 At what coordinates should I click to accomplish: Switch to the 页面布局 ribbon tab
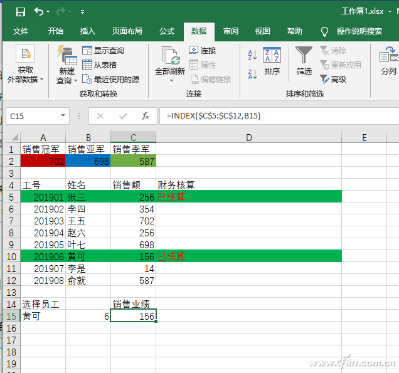pos(127,31)
